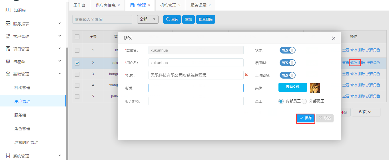Open 角色管理 in the sidebar menu

coord(22,129)
